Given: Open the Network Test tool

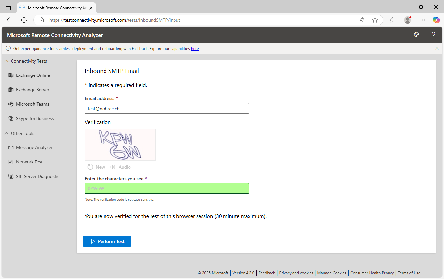Looking at the screenshot, I should click(x=30, y=162).
